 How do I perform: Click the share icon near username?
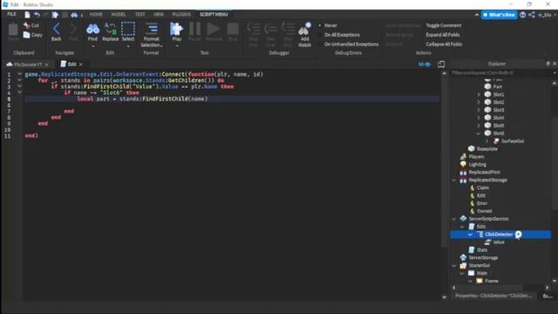pos(532,15)
